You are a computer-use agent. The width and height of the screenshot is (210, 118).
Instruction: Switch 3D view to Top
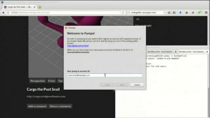(x=60, y=81)
